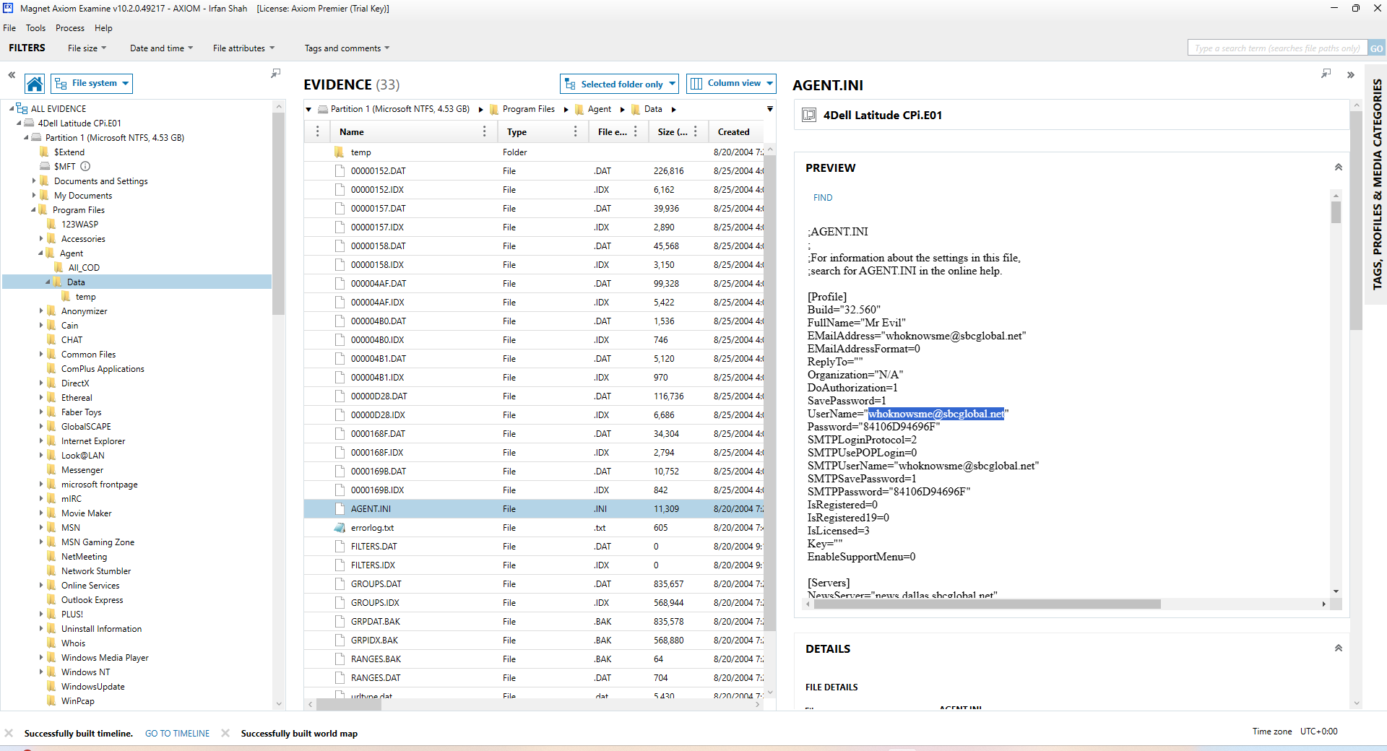The width and height of the screenshot is (1387, 751).
Task: Expand the Ethereal folder node
Action: pos(41,397)
